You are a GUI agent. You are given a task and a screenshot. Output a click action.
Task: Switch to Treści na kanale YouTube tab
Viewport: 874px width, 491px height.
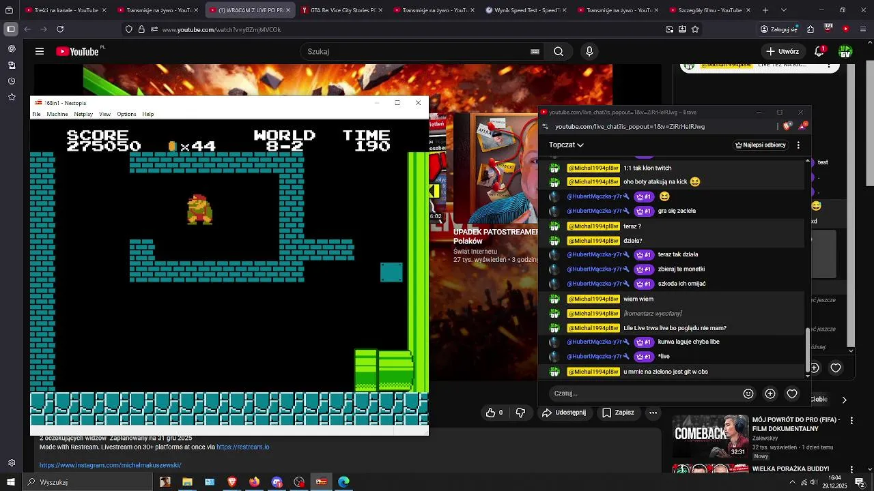(x=66, y=10)
